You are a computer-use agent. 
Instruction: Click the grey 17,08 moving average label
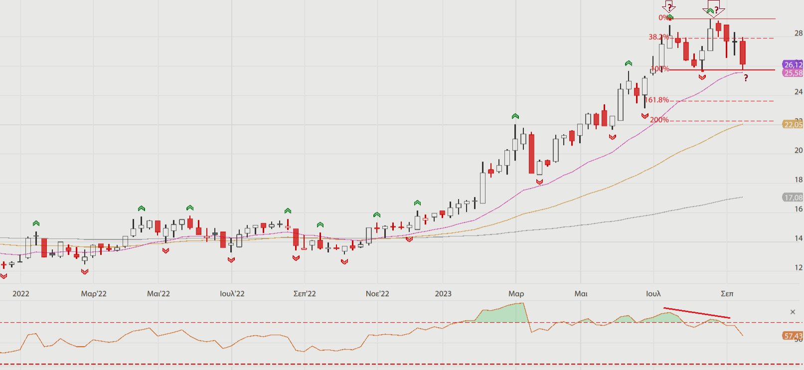coord(793,197)
